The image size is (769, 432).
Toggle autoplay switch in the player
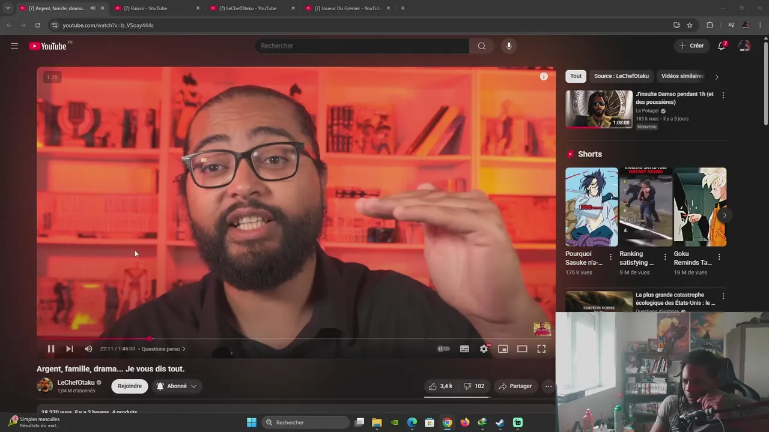pyautogui.click(x=443, y=349)
